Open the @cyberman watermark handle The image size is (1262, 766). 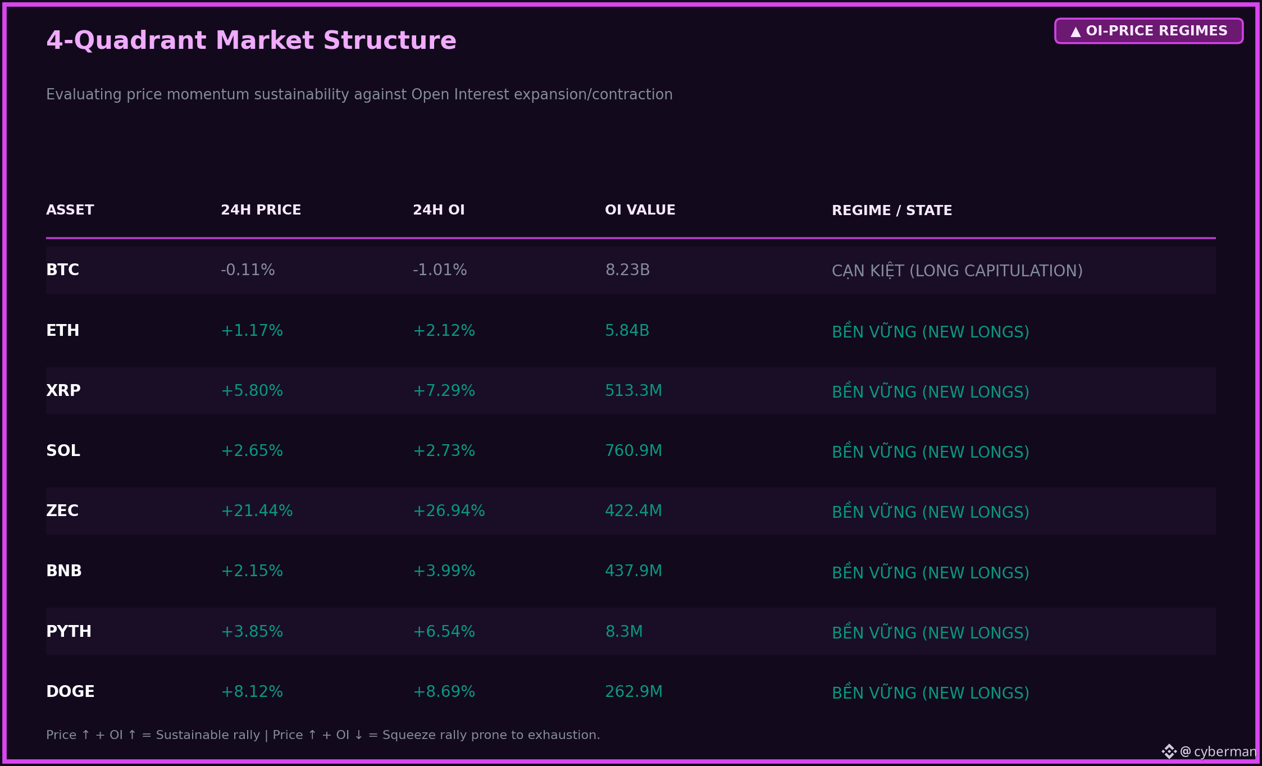(x=1218, y=751)
